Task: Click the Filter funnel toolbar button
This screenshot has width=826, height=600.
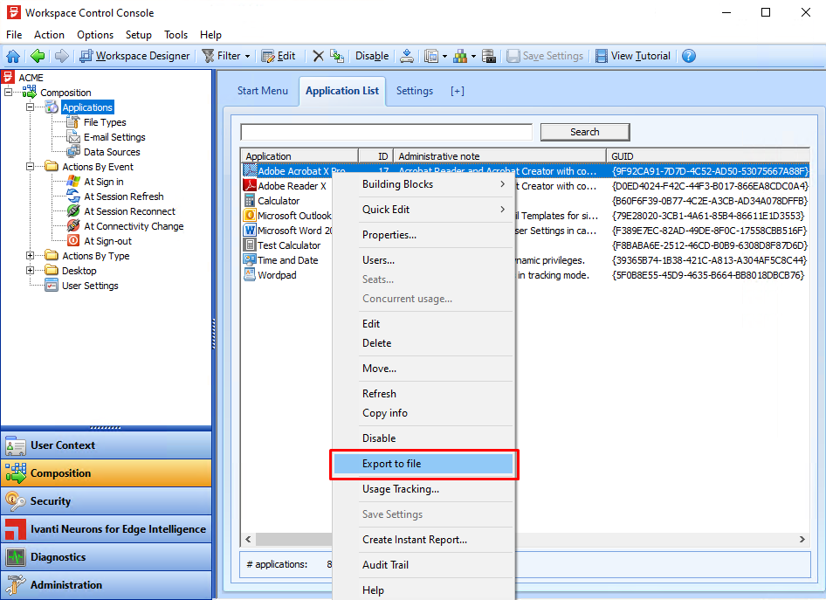Action: [223, 56]
